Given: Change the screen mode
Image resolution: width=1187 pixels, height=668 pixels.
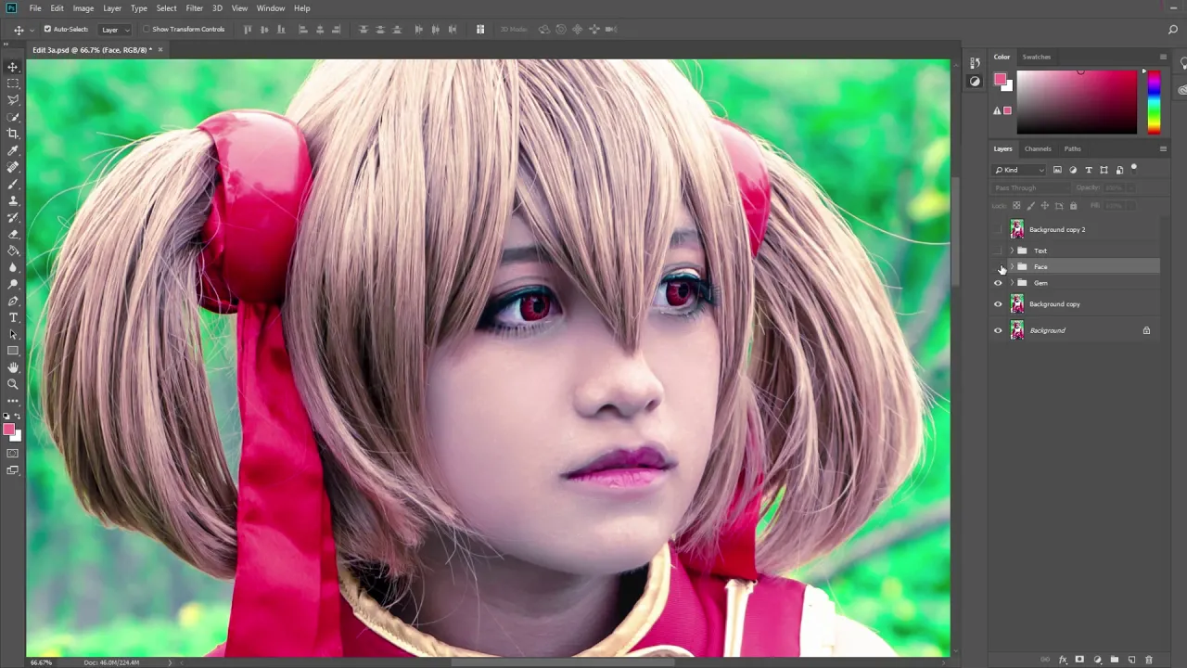Looking at the screenshot, I should pos(13,470).
